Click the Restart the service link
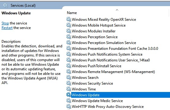 pyautogui.click(x=7, y=28)
